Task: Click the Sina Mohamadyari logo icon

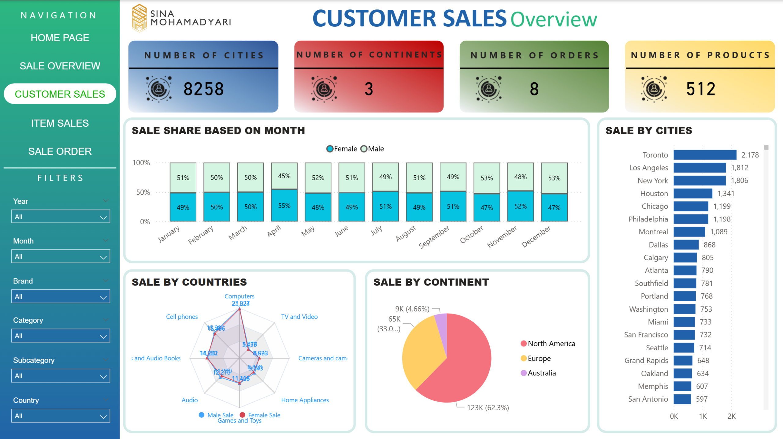Action: [x=139, y=18]
